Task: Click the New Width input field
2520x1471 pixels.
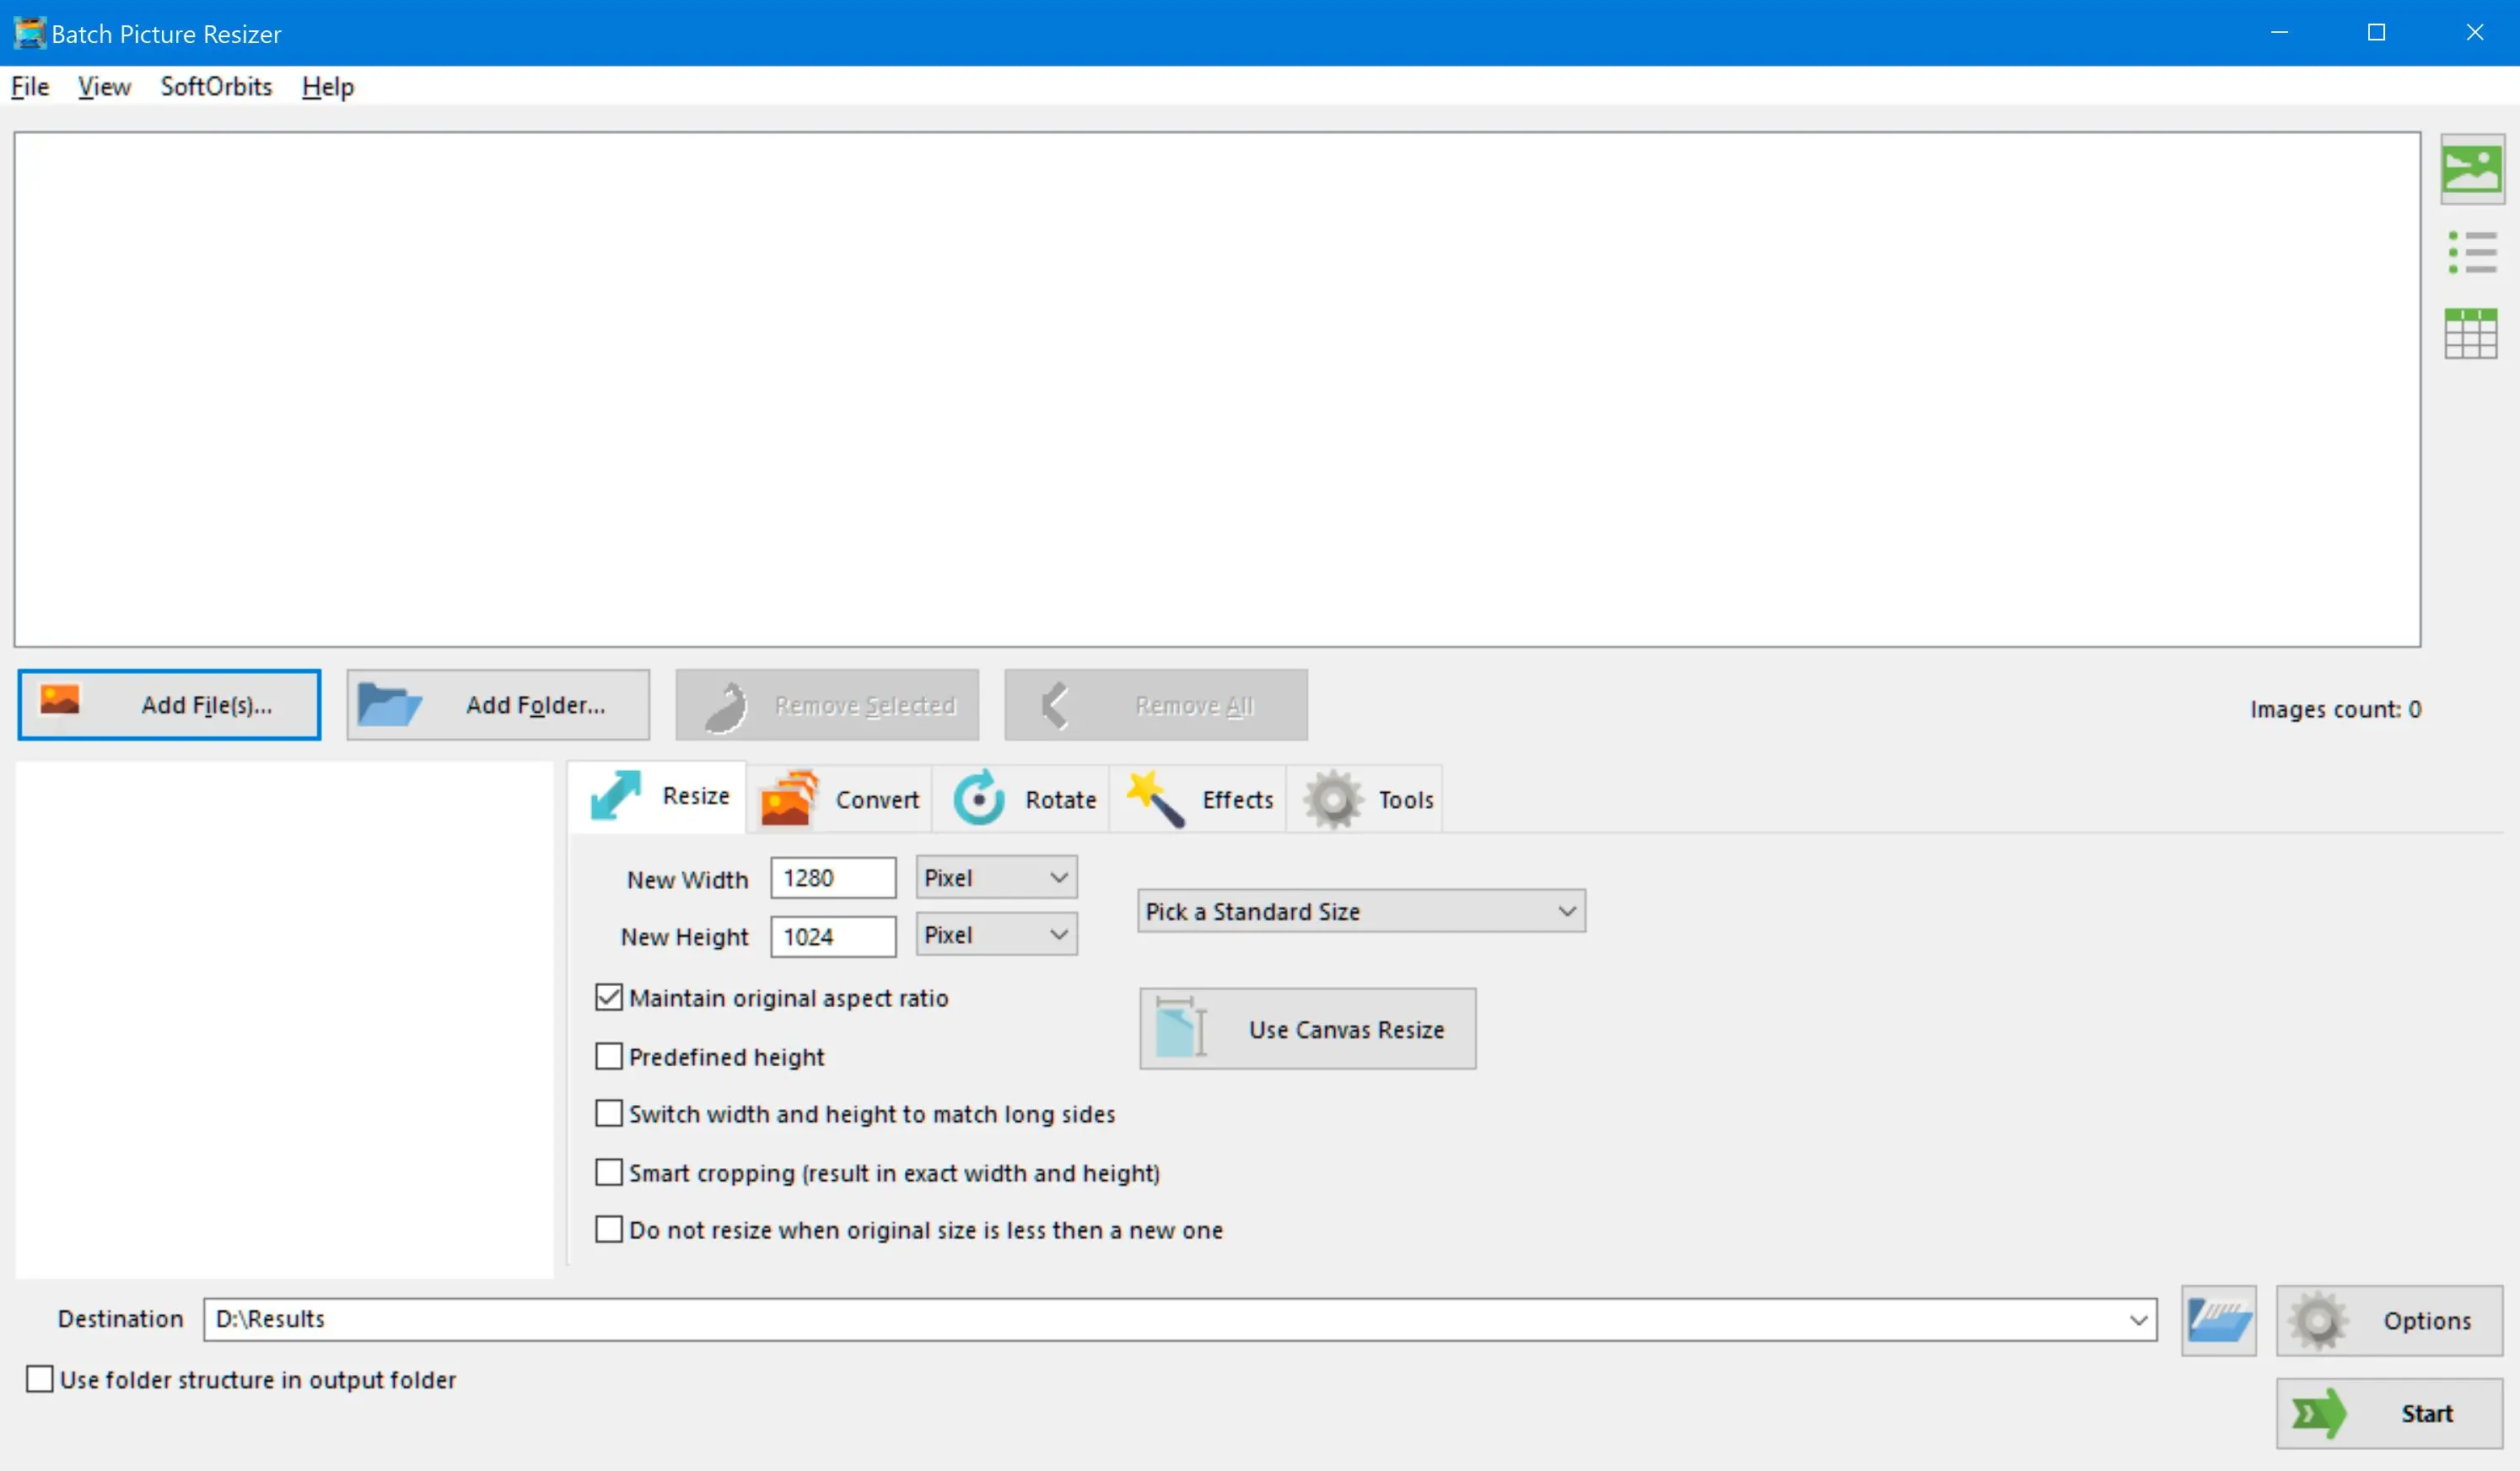Action: coord(833,877)
